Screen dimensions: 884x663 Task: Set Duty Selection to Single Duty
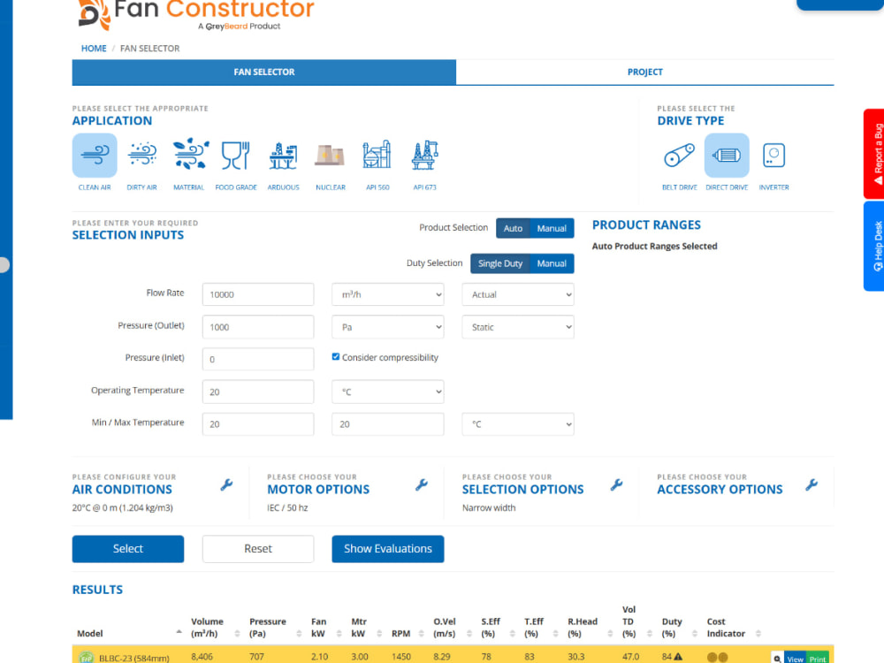[x=500, y=263]
